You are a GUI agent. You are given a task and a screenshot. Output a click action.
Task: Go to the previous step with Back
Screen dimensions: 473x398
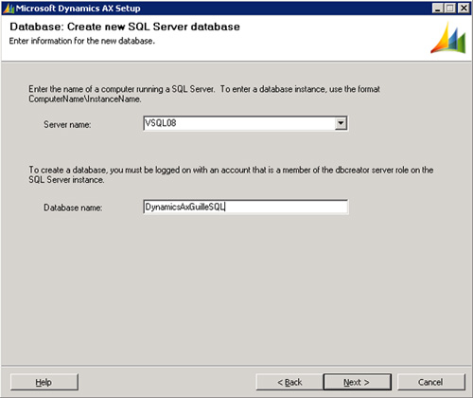(289, 382)
